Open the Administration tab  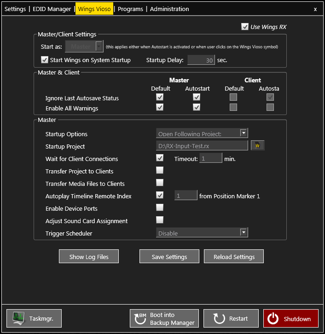(x=169, y=9)
